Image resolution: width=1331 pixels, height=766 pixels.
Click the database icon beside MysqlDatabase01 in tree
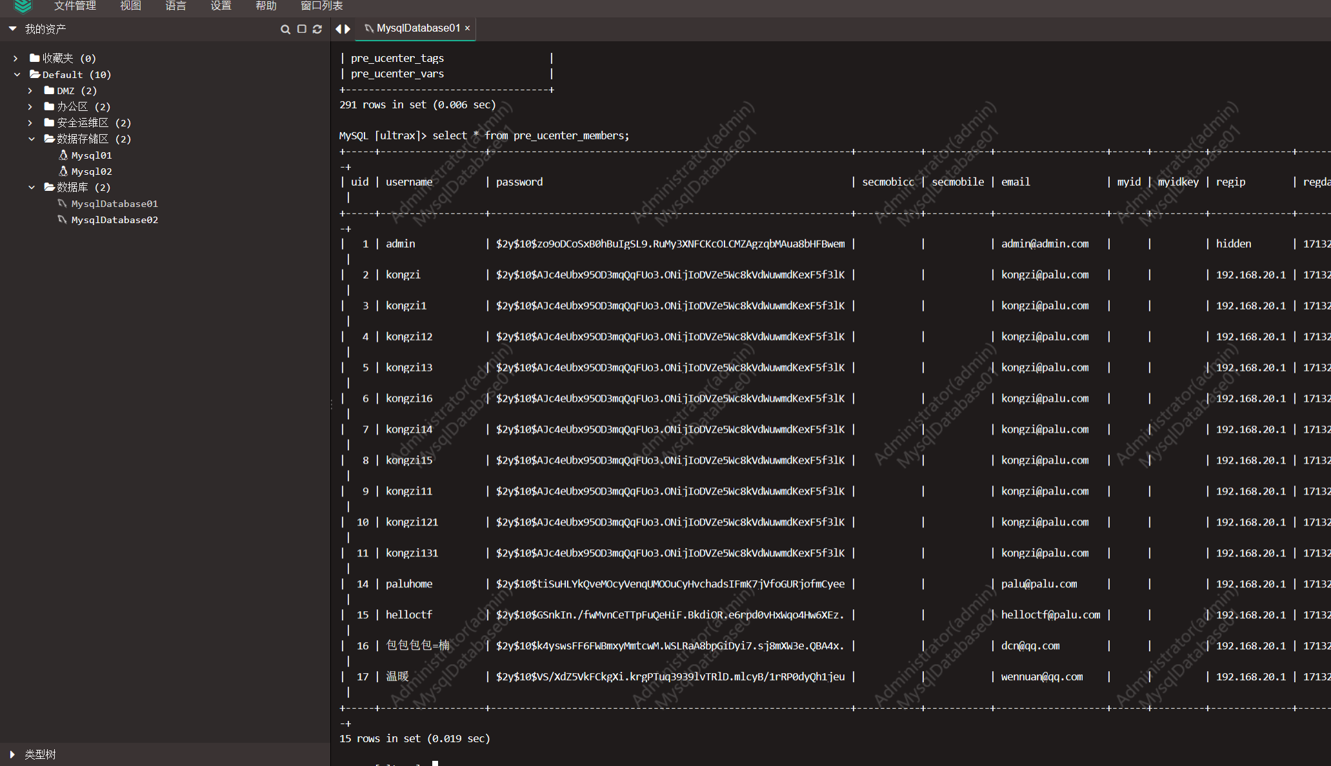tap(63, 204)
